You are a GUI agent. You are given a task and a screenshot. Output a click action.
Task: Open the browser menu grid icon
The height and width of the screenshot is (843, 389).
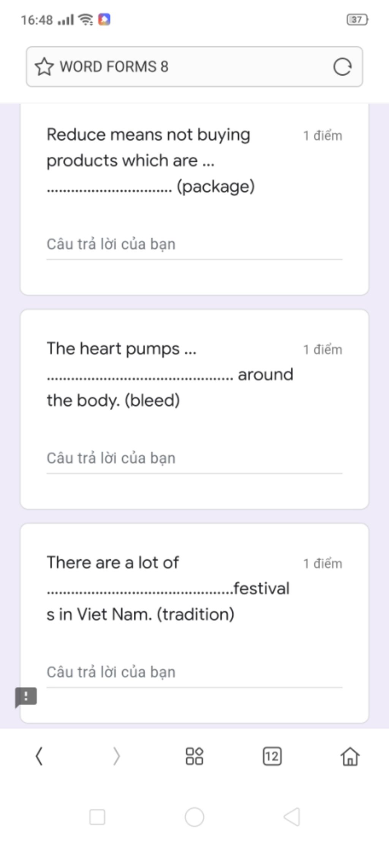pyautogui.click(x=194, y=756)
